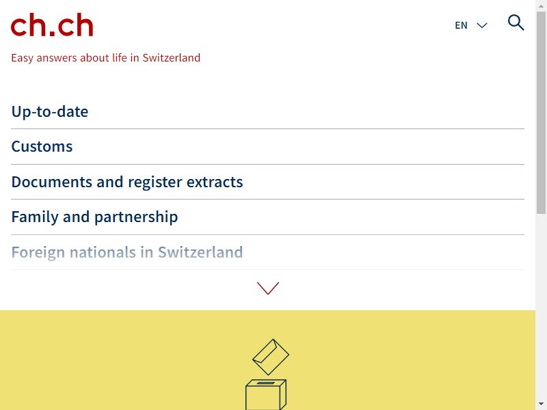
Task: Expand more topics with red down arrow
Action: (x=268, y=288)
